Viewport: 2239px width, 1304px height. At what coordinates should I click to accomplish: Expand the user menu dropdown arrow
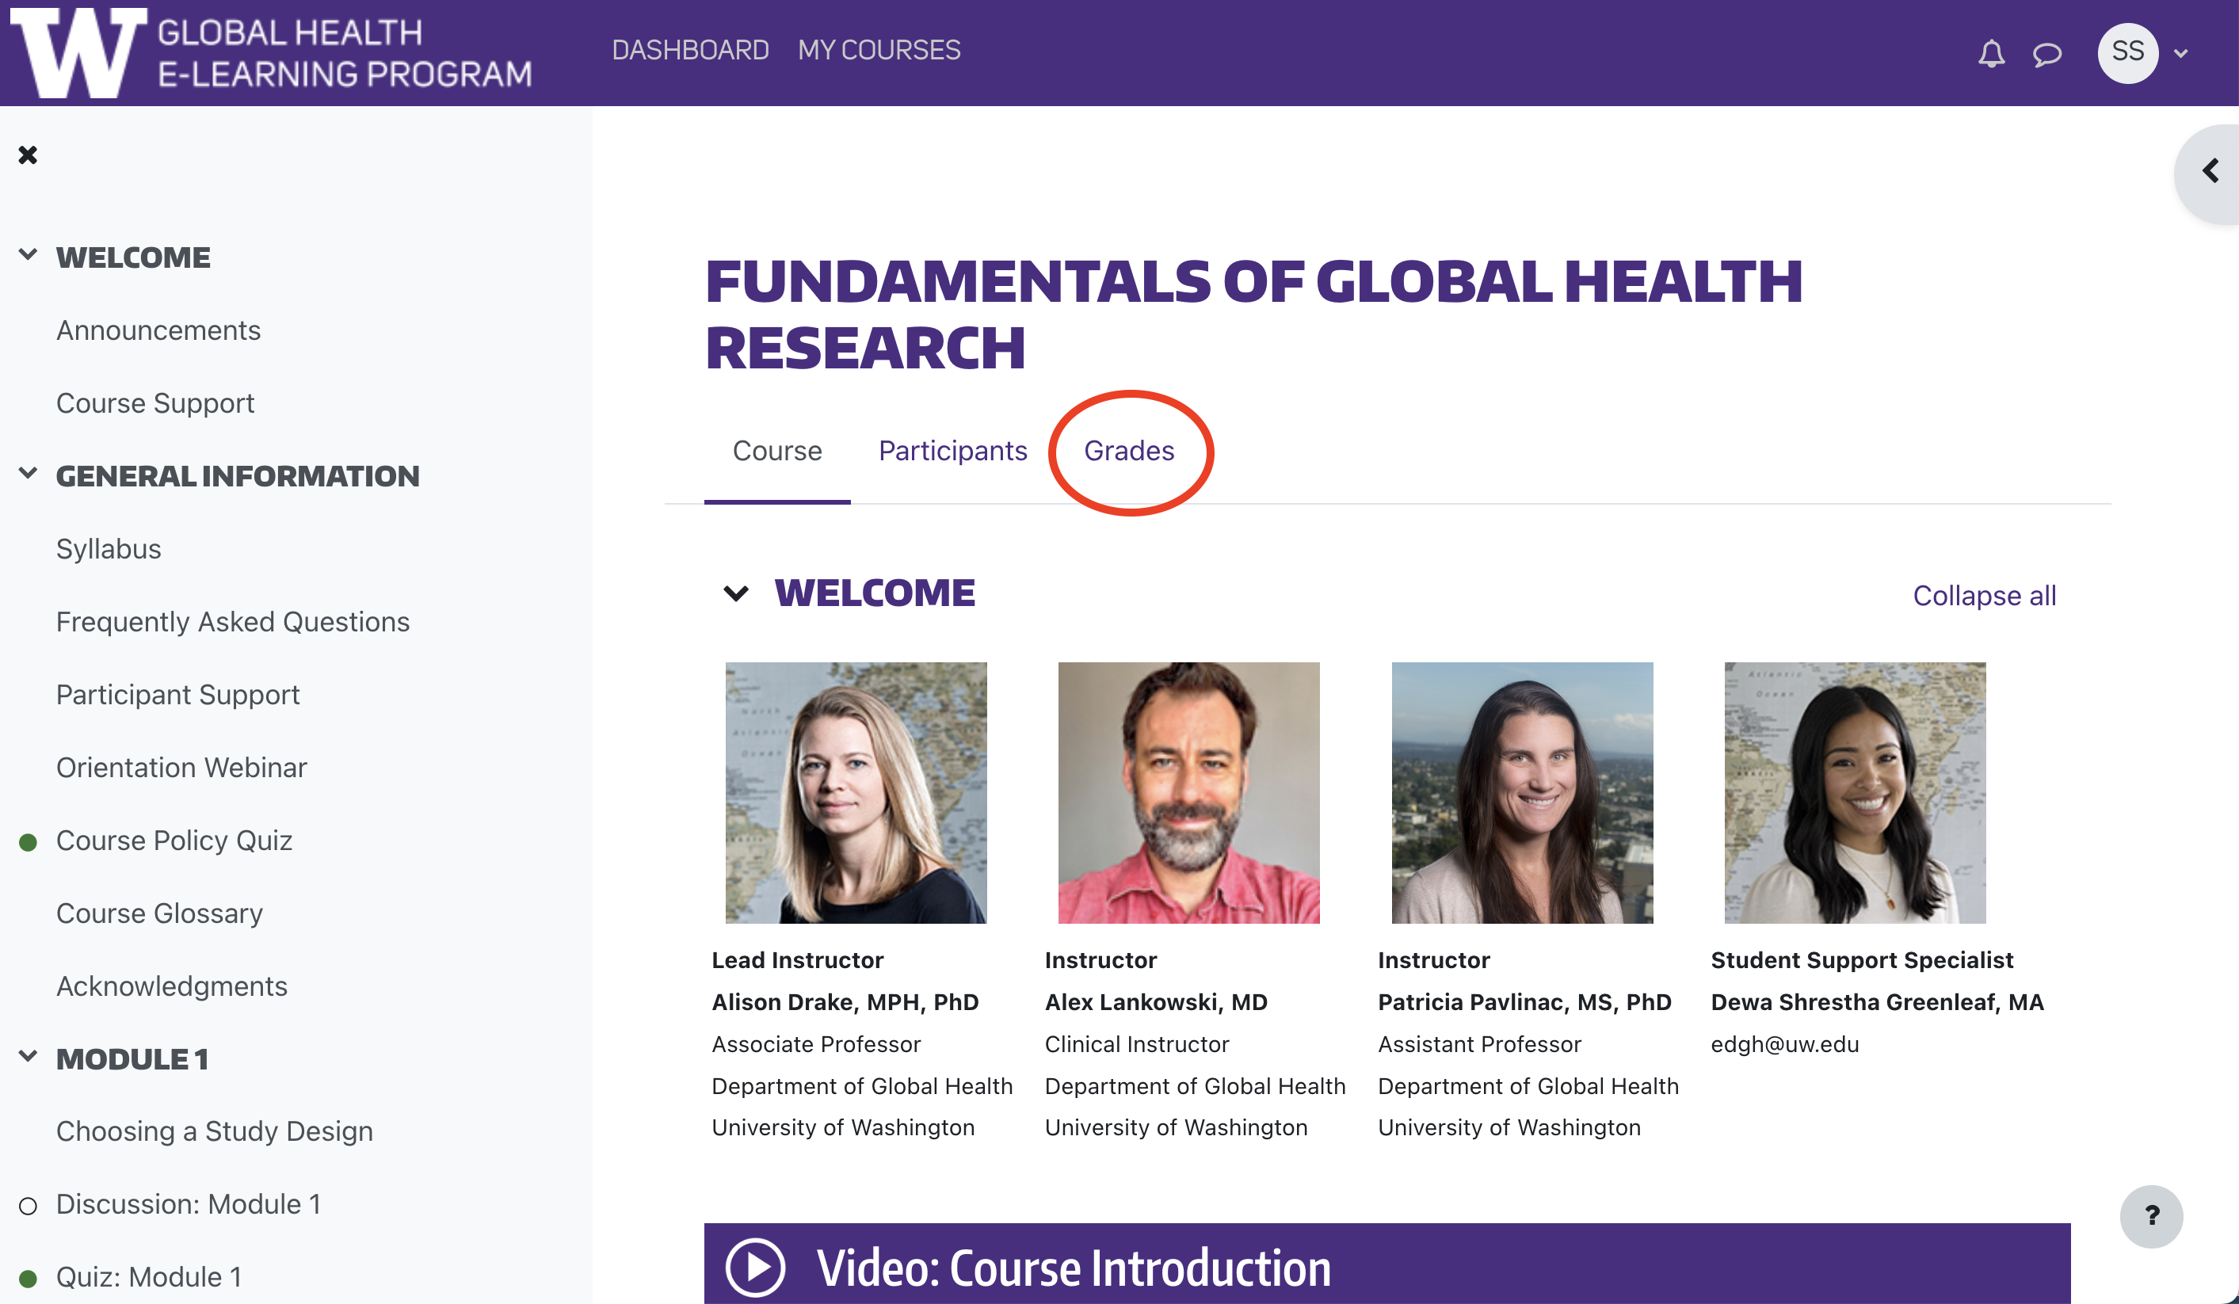tap(2180, 54)
